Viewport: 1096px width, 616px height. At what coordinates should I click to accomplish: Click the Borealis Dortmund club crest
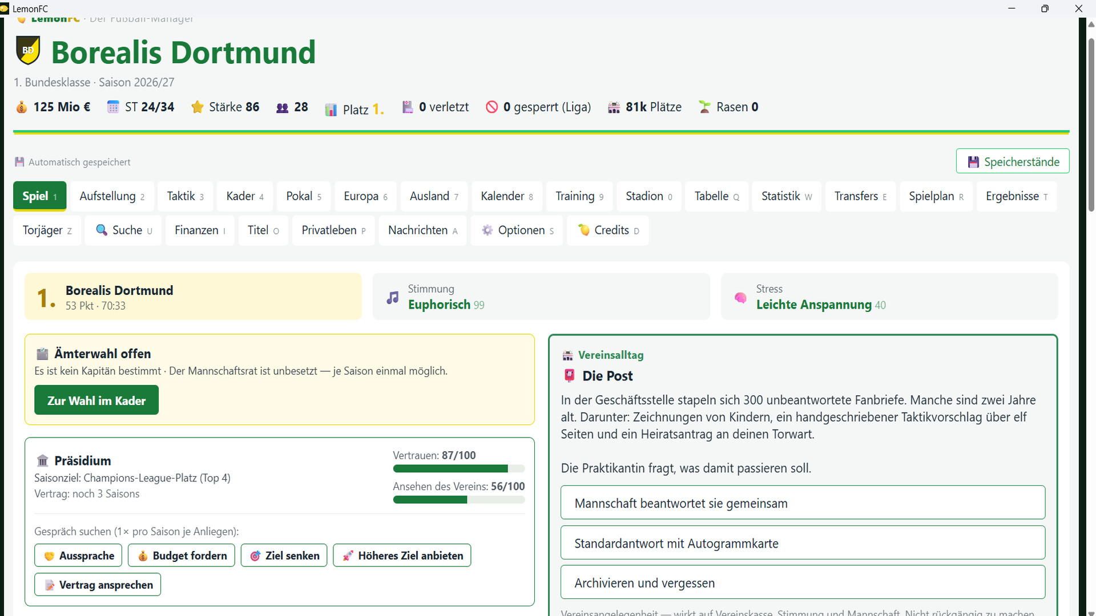coord(28,50)
